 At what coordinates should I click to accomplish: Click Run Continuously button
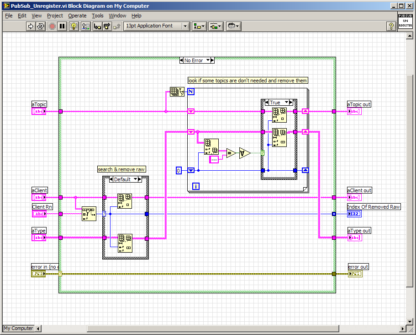(x=41, y=26)
